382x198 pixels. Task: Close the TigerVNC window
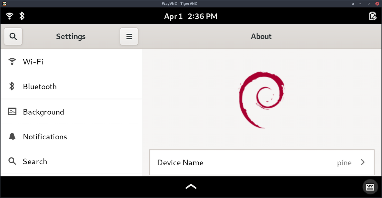point(377,4)
